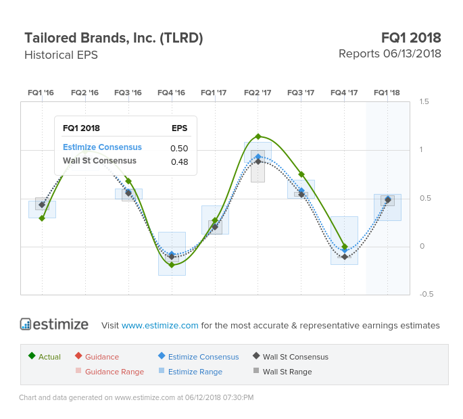Click the FQ2 '17 blue Estimize consensus point

coord(258,157)
